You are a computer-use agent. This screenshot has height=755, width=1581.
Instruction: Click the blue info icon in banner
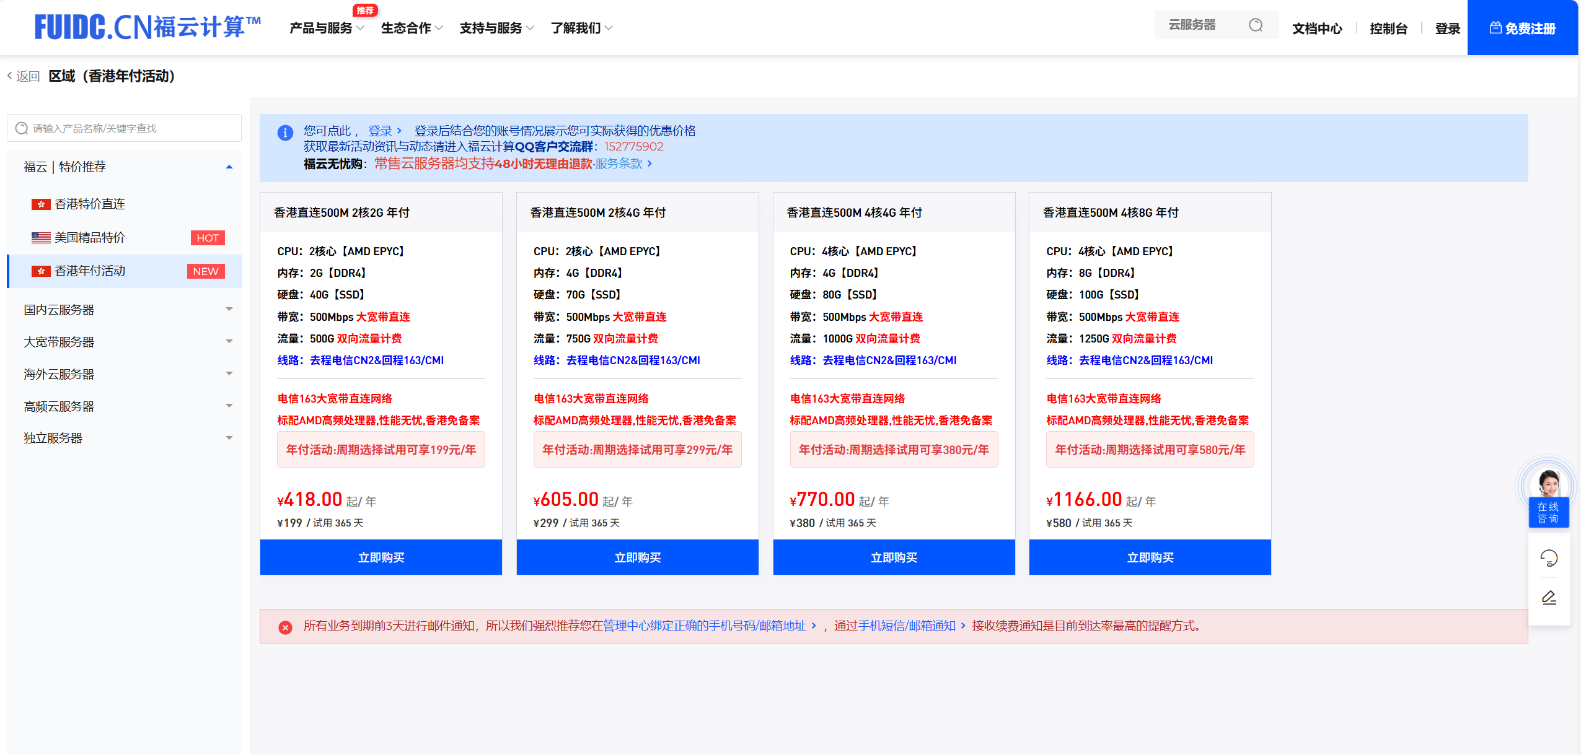click(285, 133)
